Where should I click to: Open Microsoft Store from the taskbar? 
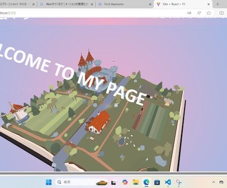click(x=157, y=183)
